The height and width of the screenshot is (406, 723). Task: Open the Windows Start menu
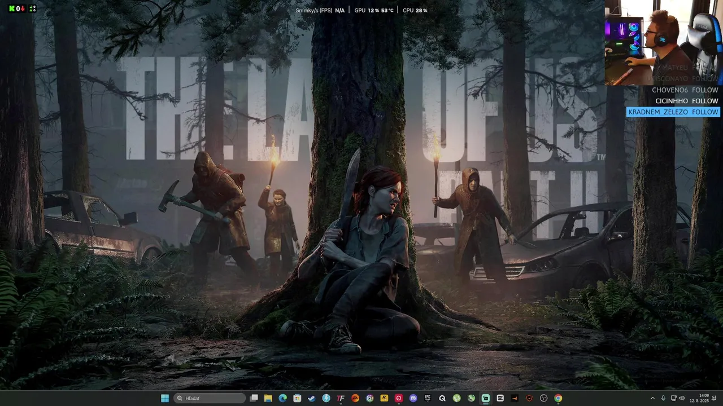(x=164, y=398)
